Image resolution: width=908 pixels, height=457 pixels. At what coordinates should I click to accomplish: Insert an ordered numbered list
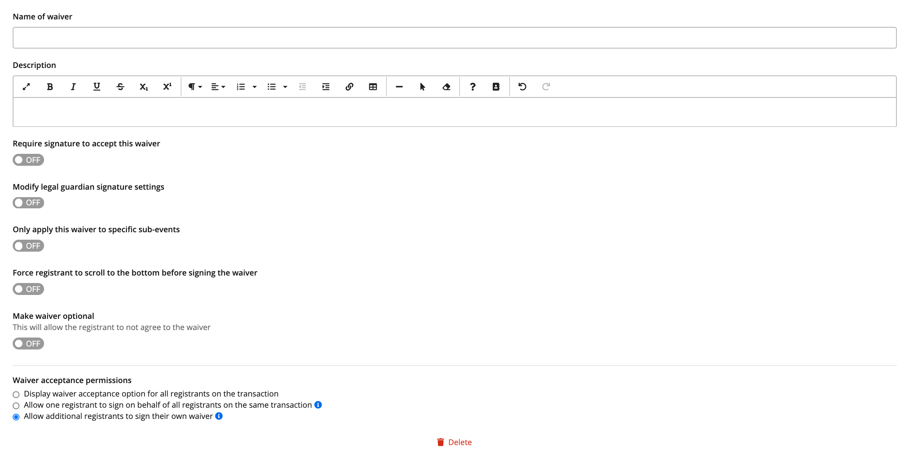click(x=241, y=87)
